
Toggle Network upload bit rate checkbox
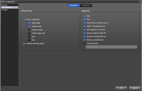click(84, 40)
